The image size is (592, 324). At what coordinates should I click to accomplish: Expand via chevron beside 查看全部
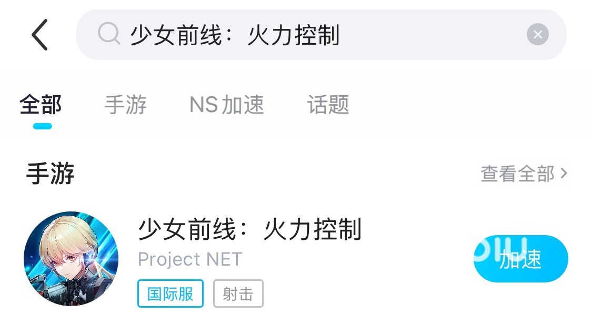564,173
